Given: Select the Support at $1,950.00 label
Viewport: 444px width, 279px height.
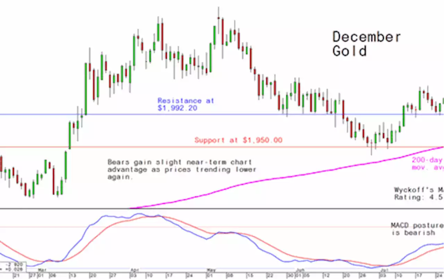Looking at the screenshot, I should [x=238, y=140].
